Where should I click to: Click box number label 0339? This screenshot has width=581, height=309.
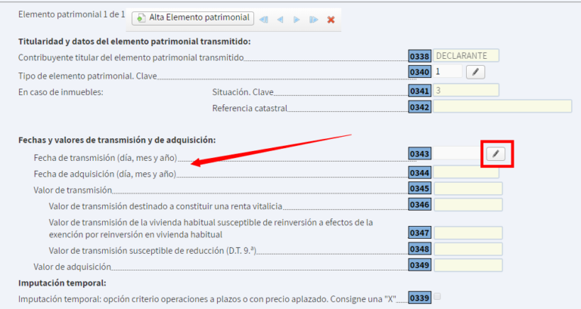420,298
